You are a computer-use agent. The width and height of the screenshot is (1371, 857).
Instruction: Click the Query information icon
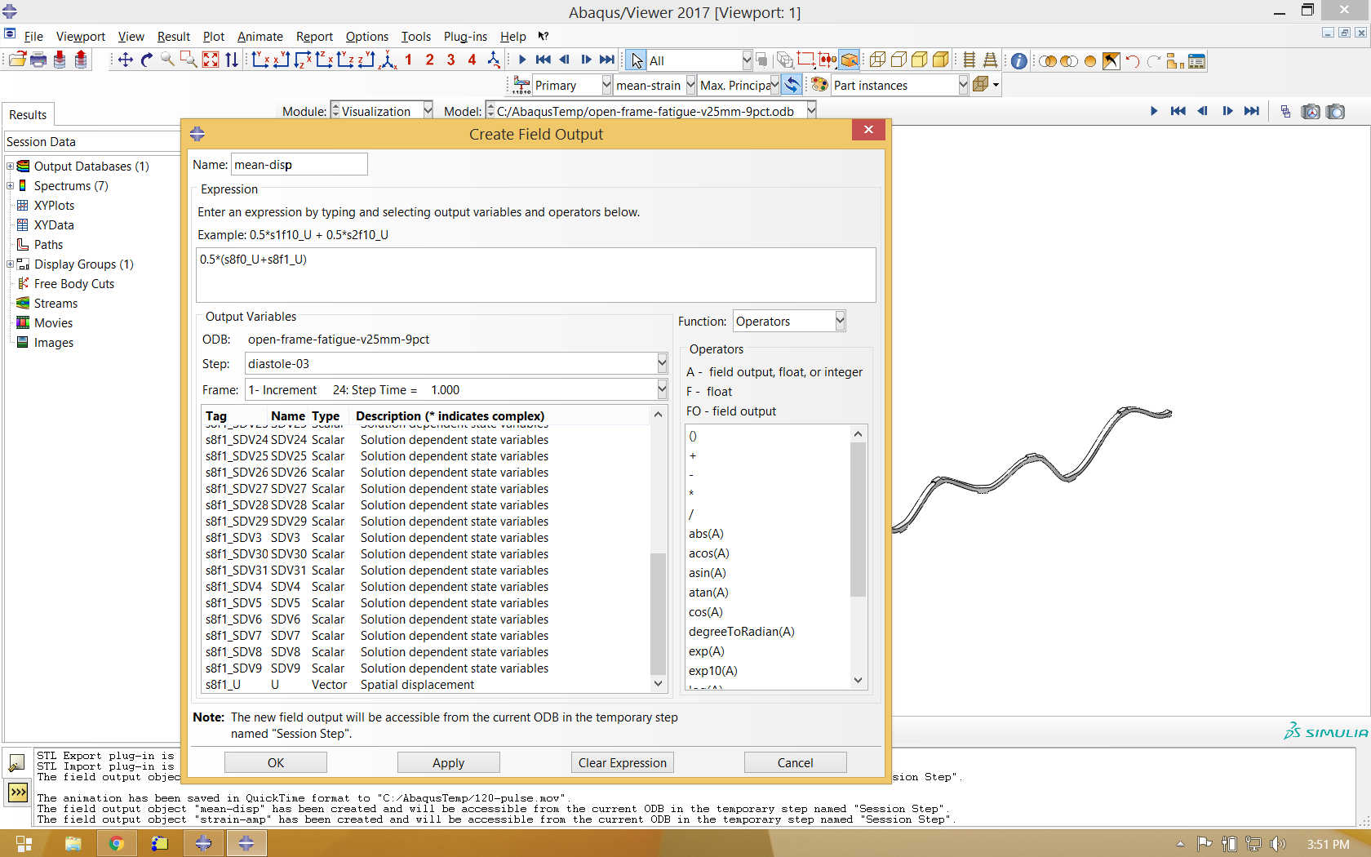point(1019,60)
